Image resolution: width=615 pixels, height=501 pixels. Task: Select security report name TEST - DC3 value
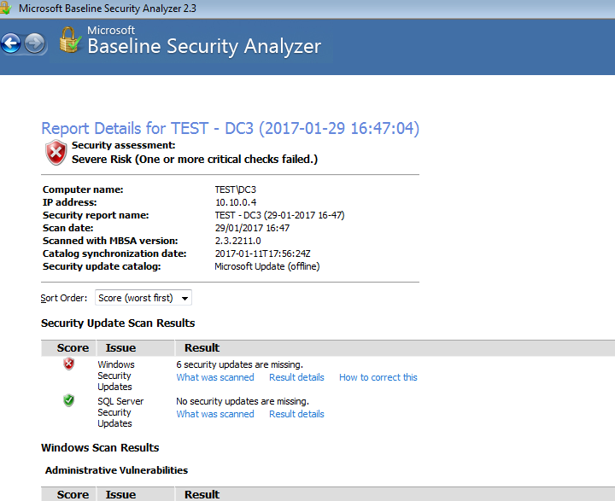click(x=279, y=215)
